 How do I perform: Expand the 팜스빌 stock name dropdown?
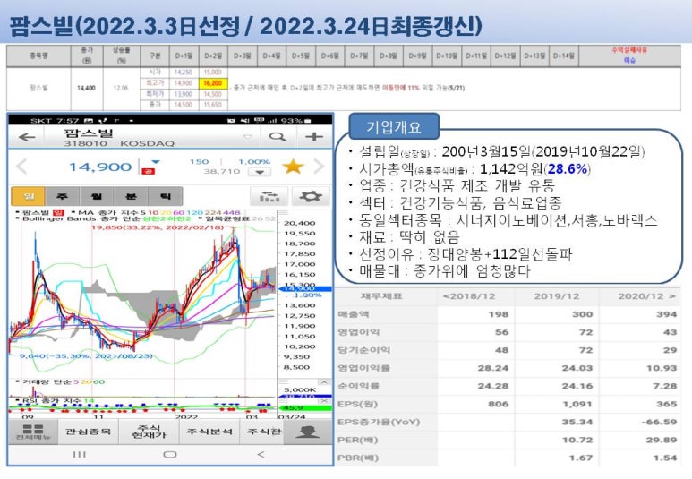pos(248,137)
